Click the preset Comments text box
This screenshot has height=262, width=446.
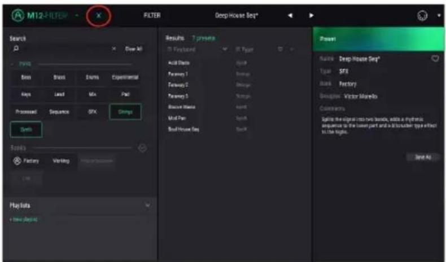click(379, 125)
